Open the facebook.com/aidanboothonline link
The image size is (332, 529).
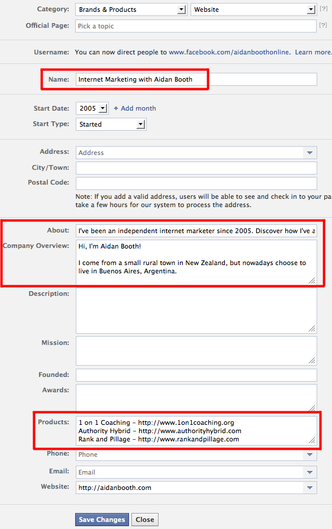[229, 52]
